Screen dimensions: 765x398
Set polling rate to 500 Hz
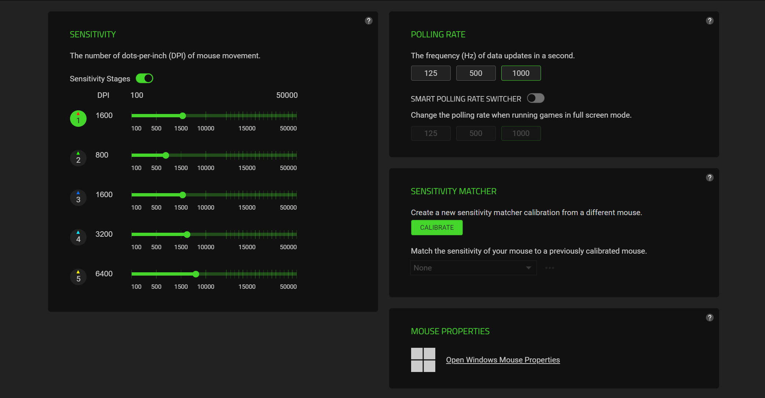coord(476,73)
